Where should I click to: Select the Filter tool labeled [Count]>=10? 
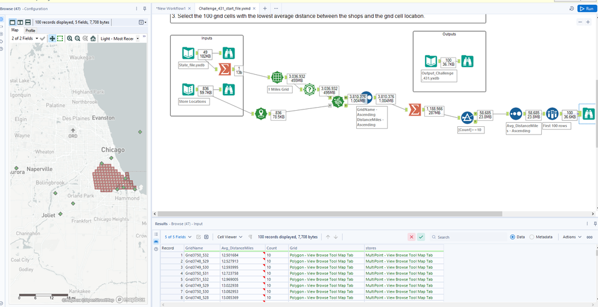pos(468,118)
